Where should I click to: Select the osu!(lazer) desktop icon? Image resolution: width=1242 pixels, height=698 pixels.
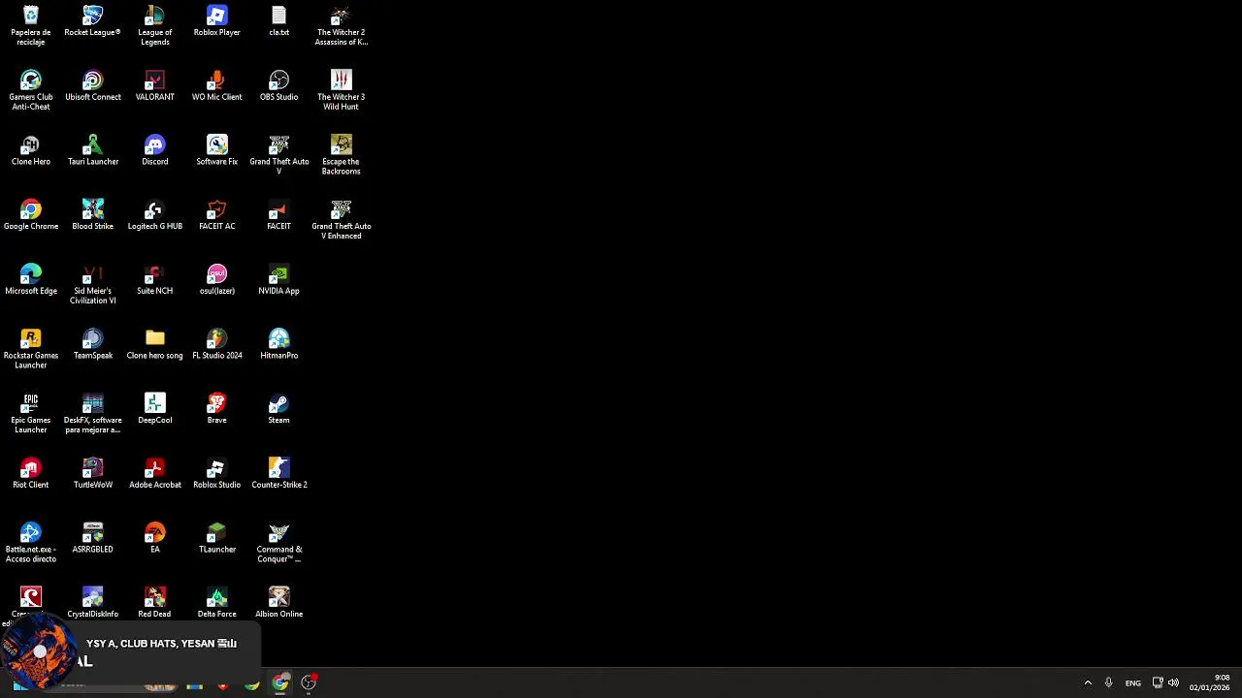point(217,280)
